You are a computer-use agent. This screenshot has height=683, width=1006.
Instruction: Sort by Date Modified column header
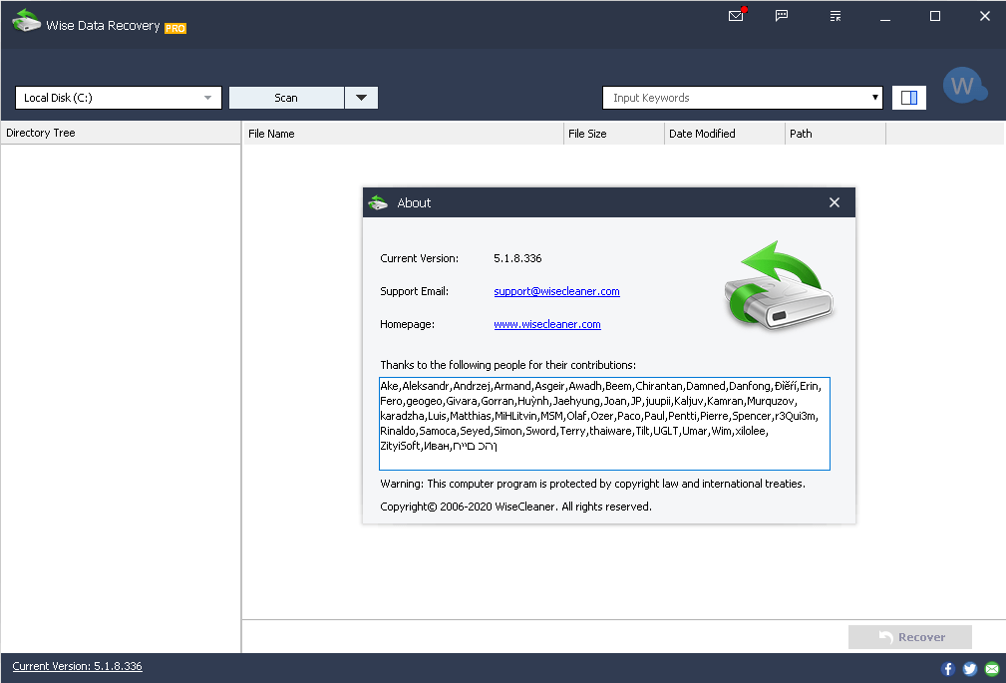(725, 134)
